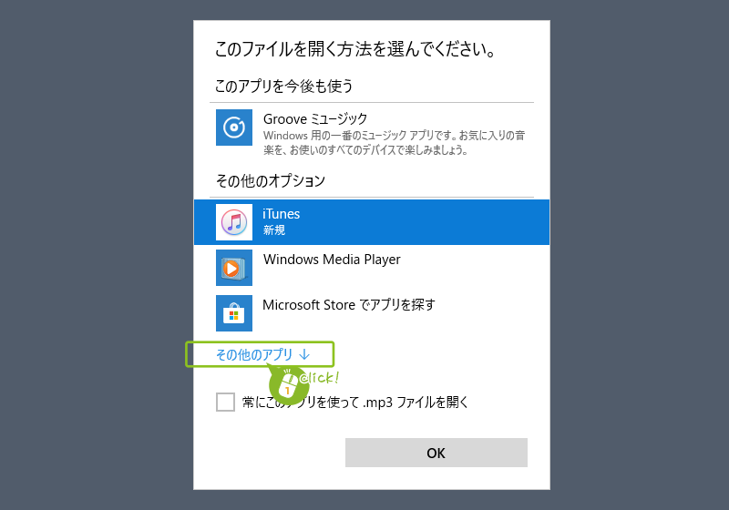Screen dimensions: 729x510
Task: Click the Groove app description text
Action: [395, 143]
